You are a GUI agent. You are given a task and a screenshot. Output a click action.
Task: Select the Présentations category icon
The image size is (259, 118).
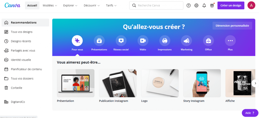[x=99, y=41]
